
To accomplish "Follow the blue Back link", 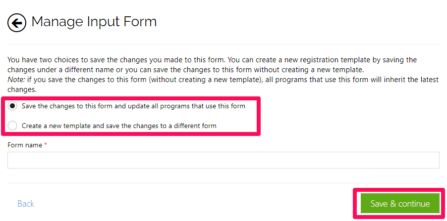I will (26, 204).
